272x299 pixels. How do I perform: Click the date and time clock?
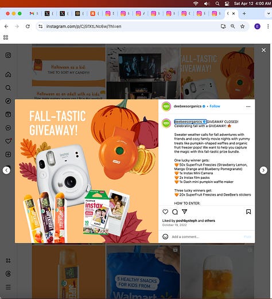(252, 3)
